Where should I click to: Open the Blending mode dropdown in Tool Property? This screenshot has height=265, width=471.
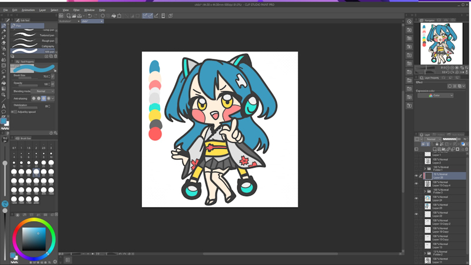pyautogui.click(x=44, y=91)
